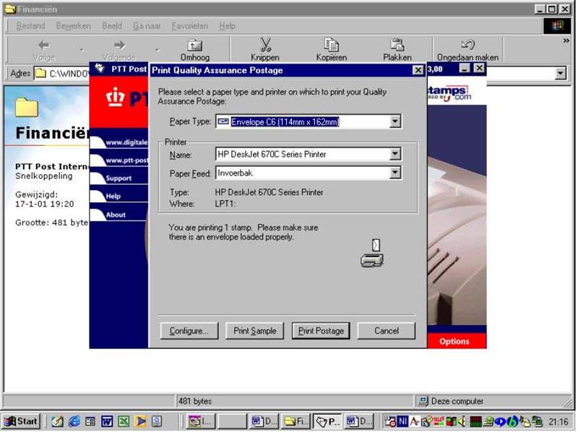Image resolution: width=578 pixels, height=432 pixels.
Task: Cancel the Print Quality Assurance dialog
Action: (x=387, y=331)
